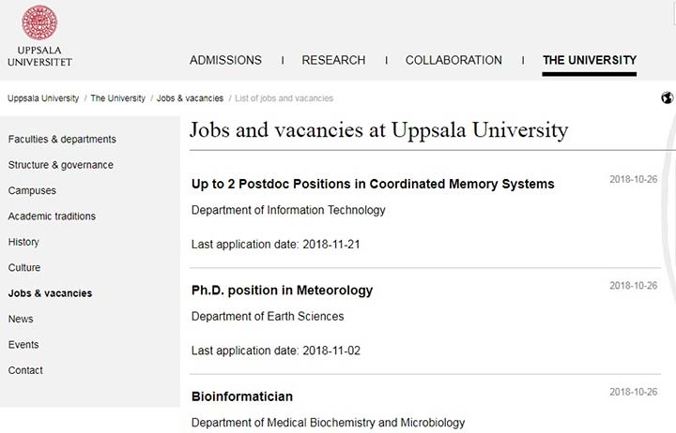The image size is (676, 433).
Task: Click the Uppsala Universitet seal logo
Action: (x=39, y=22)
